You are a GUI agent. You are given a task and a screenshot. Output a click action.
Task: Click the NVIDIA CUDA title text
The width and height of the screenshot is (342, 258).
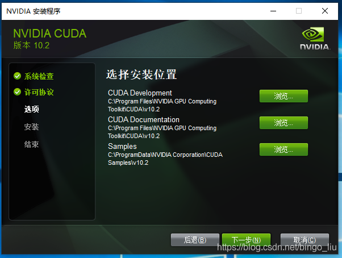click(50, 34)
